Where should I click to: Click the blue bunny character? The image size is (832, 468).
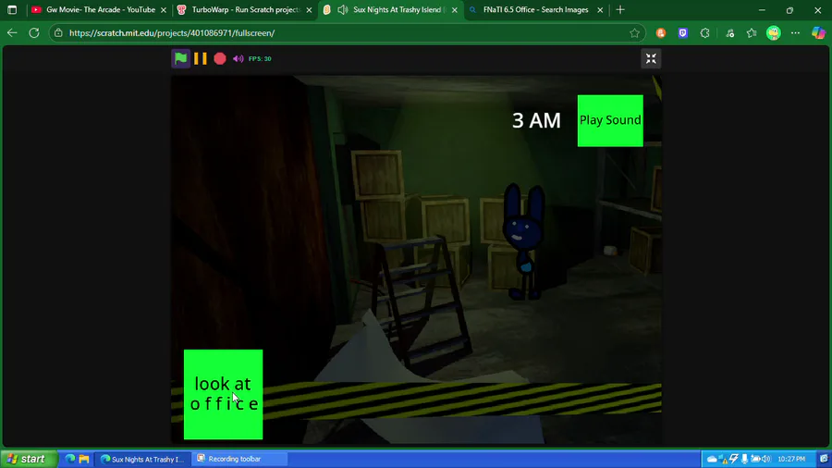pos(524,241)
